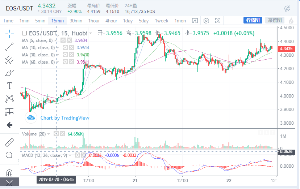The image size is (300, 189).
Task: Expand MA 30 indicator dropdown arrow
Action: tap(58, 55)
